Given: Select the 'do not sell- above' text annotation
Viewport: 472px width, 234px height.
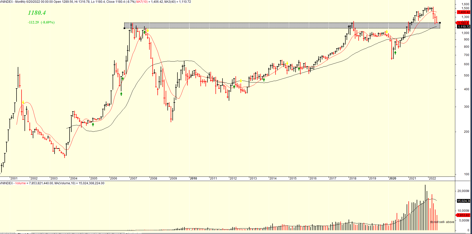Looking at the screenshot, I should click(x=442, y=222).
